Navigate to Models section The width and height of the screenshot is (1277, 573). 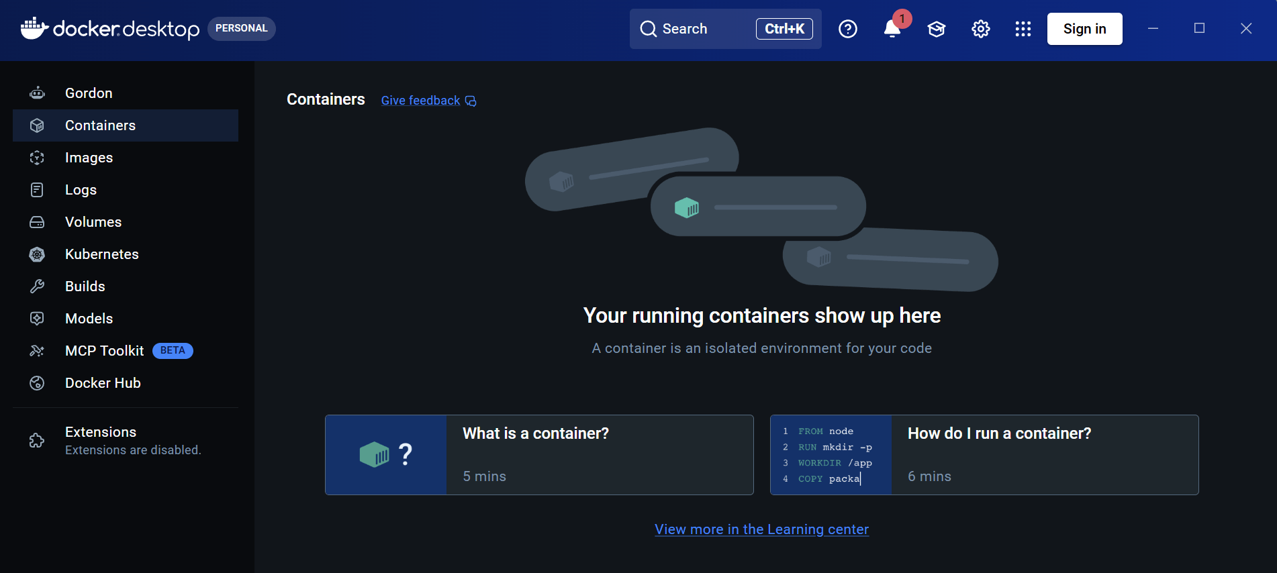(126, 319)
